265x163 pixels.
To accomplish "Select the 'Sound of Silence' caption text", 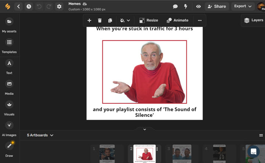I will tap(145, 112).
